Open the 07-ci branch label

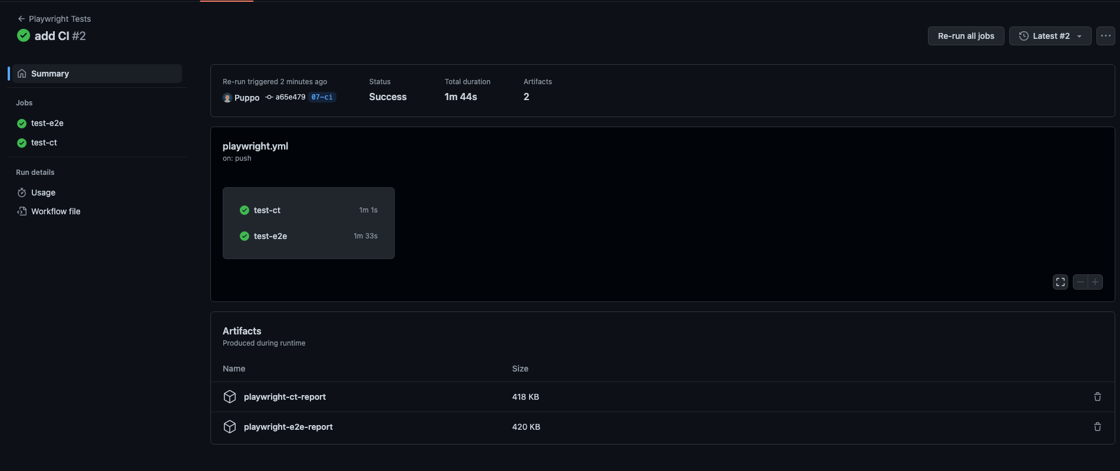point(322,97)
